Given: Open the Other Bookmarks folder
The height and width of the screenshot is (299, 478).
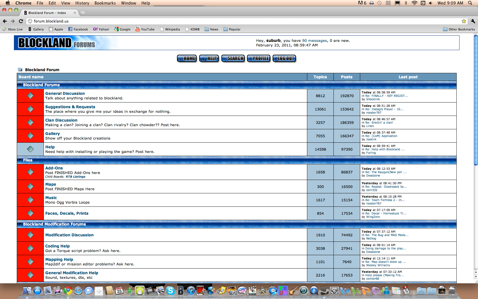Looking at the screenshot, I should coord(459,29).
